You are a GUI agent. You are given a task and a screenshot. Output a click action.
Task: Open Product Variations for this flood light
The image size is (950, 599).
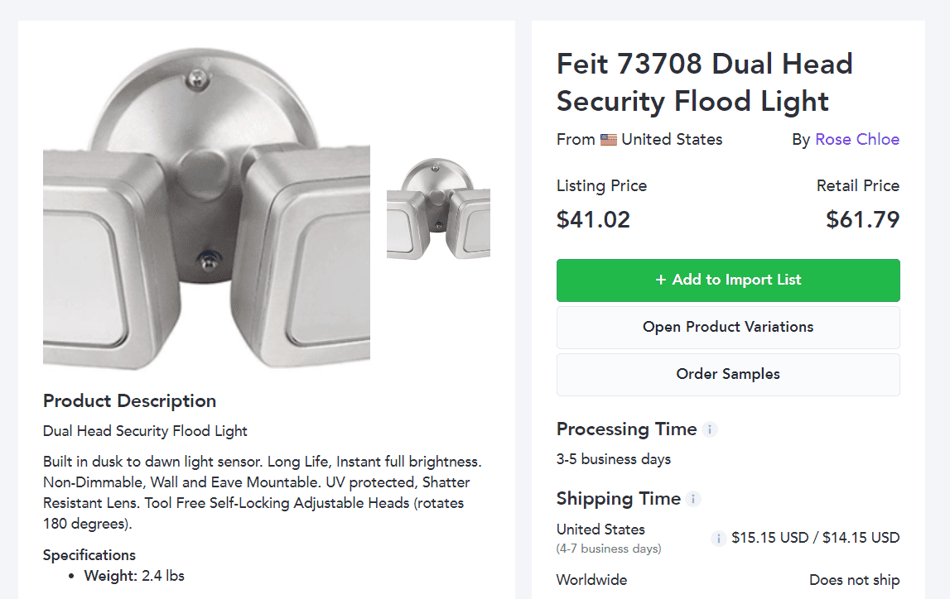728,327
